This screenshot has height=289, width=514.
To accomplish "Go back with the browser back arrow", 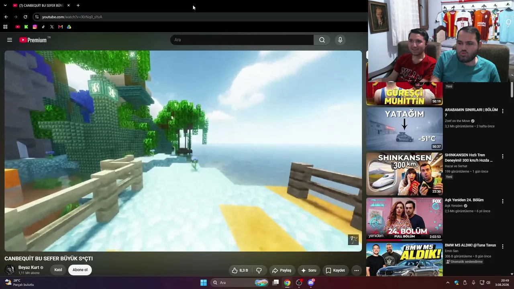I will pyautogui.click(x=6, y=17).
